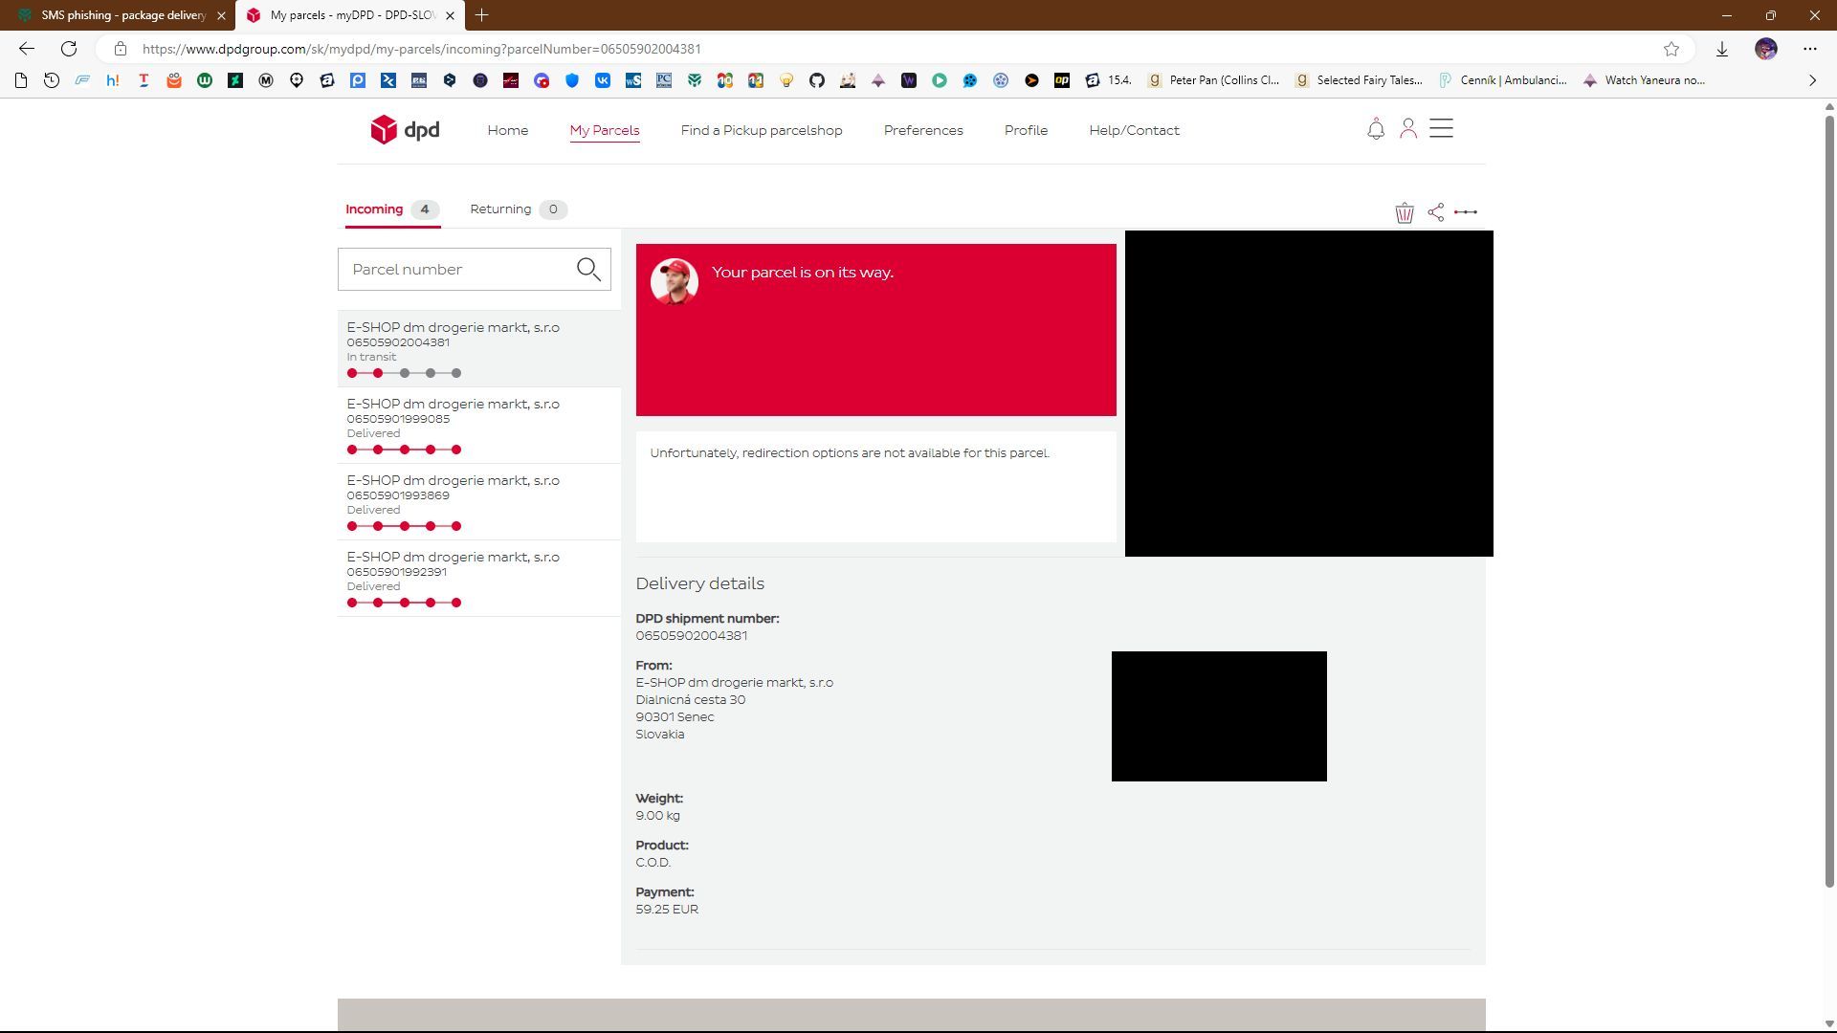Add page to favorites star icon
The image size is (1837, 1033).
click(1671, 49)
